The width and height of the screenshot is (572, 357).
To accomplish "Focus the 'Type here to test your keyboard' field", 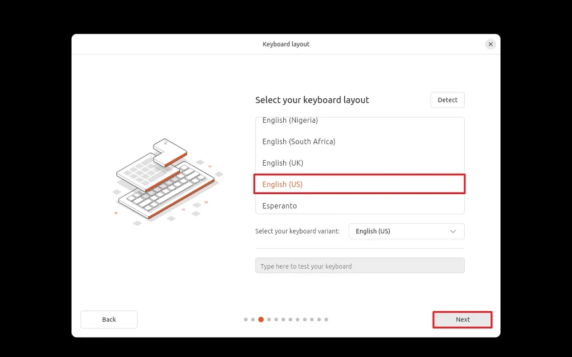I will (x=360, y=266).
